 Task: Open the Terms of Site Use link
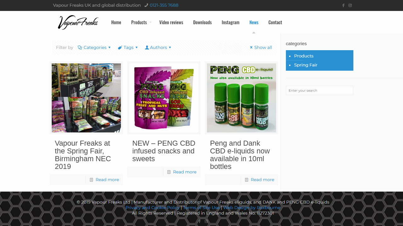201,207
